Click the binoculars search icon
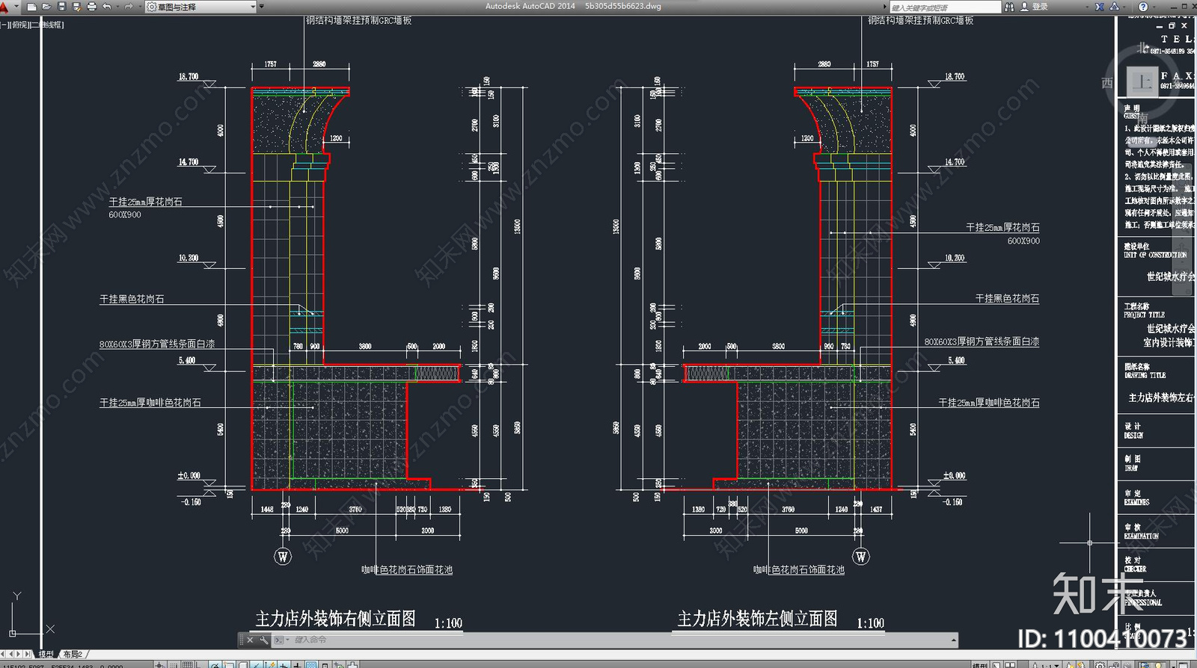 pyautogui.click(x=1009, y=7)
